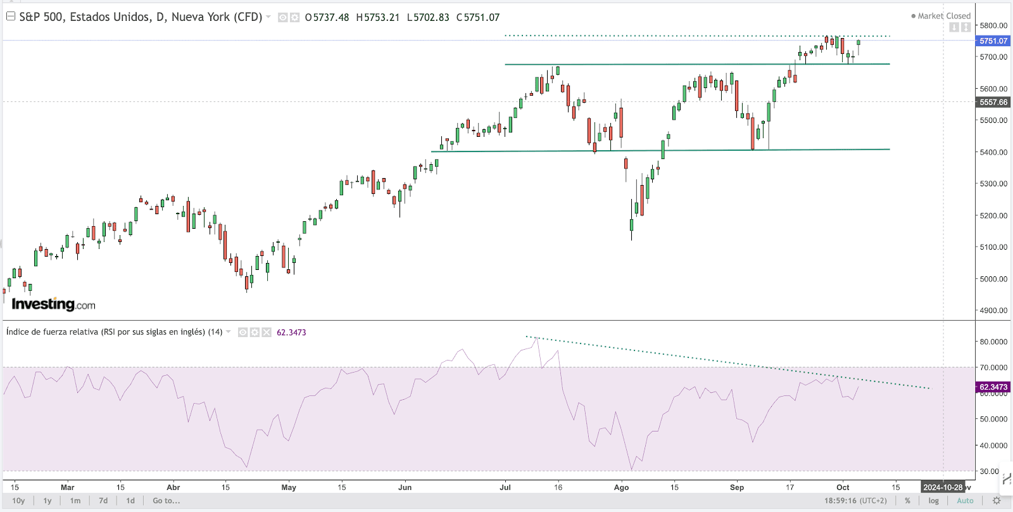Click the move pane down arrow icon
Image resolution: width=1013 pixels, height=512 pixels.
pyautogui.click(x=954, y=27)
